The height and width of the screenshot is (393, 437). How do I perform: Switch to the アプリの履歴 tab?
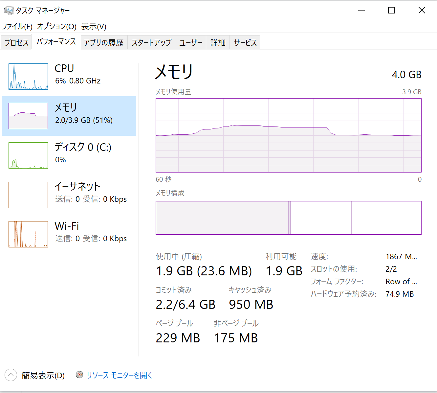tap(104, 43)
